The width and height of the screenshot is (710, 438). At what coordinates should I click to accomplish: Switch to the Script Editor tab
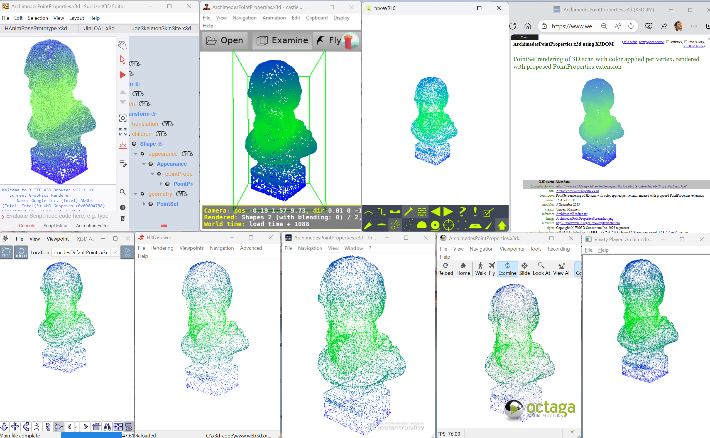click(55, 226)
